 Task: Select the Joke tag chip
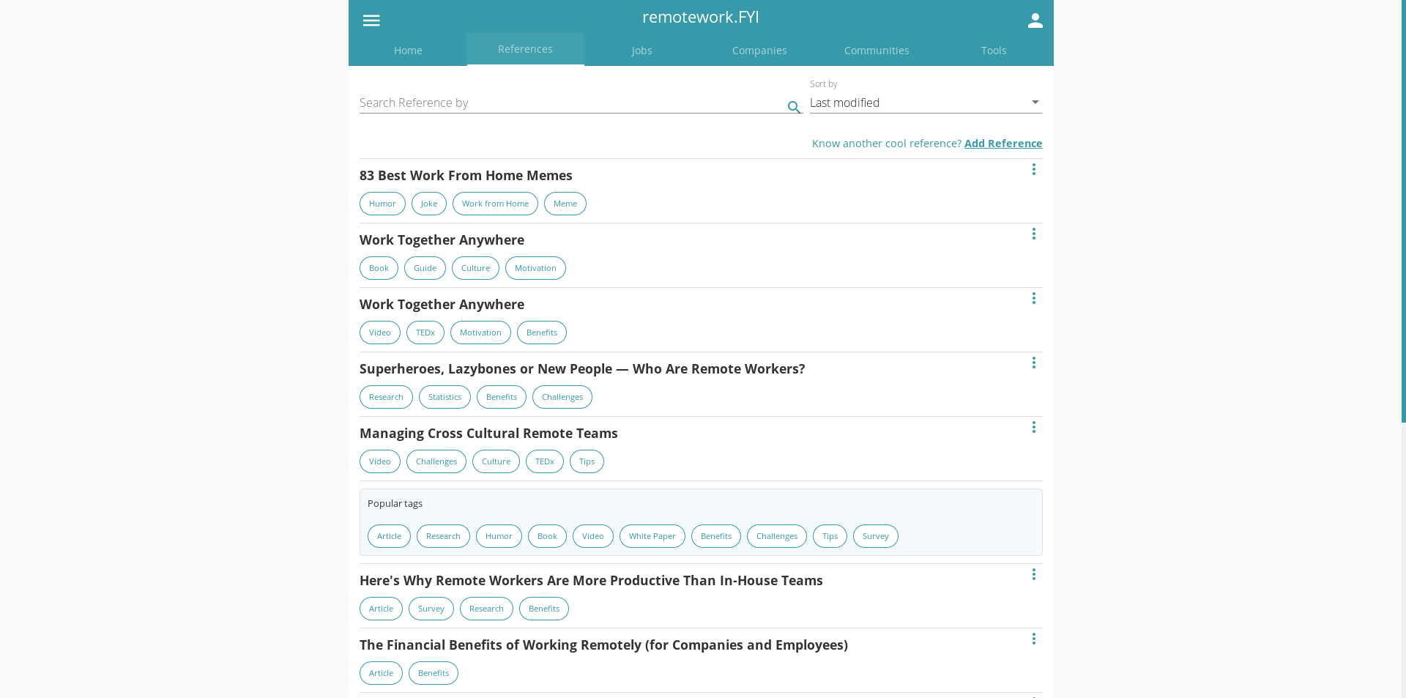[x=429, y=204]
